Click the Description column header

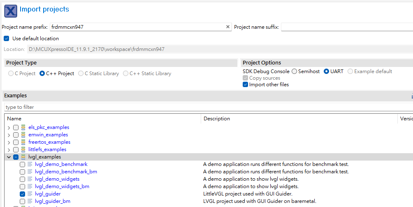(217, 119)
